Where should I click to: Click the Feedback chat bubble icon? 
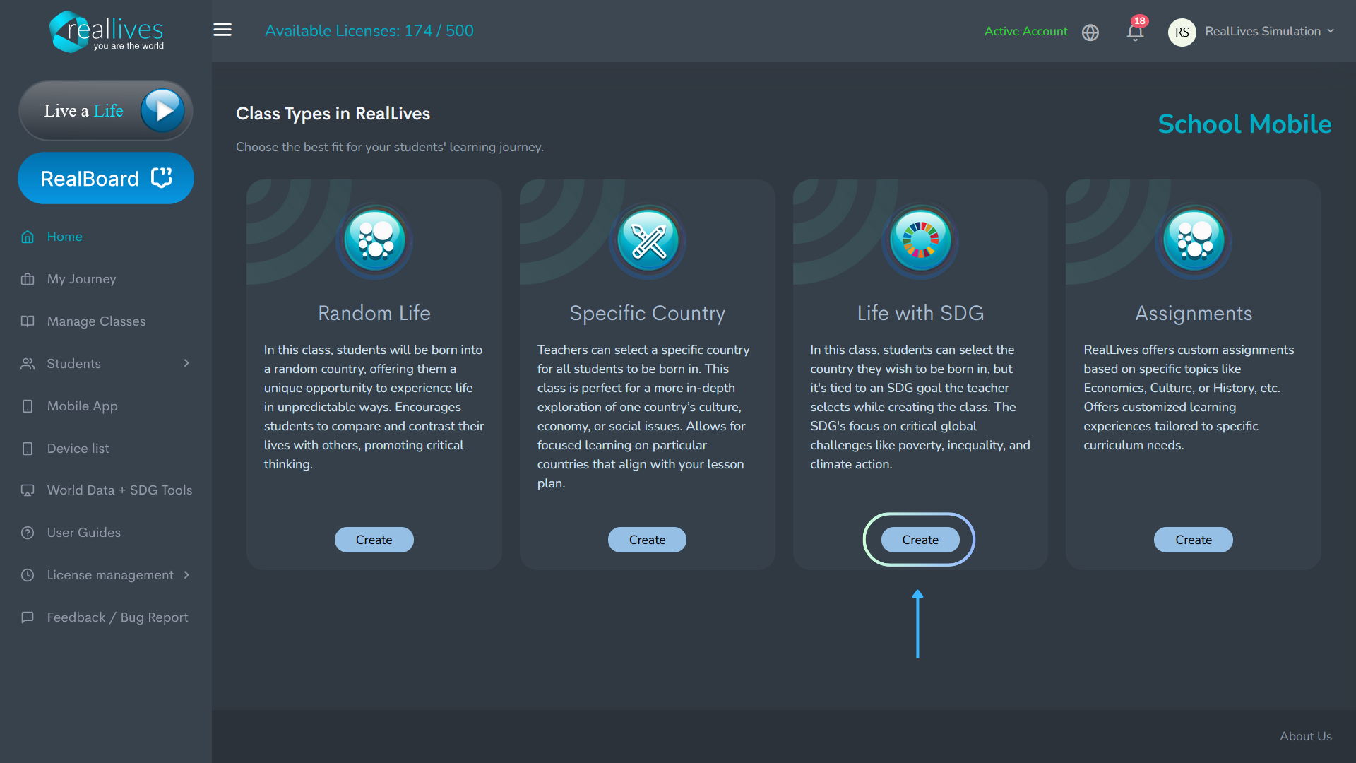tap(28, 617)
